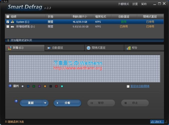Toggle 啟用 auto defrag for System (C:)

124,22
